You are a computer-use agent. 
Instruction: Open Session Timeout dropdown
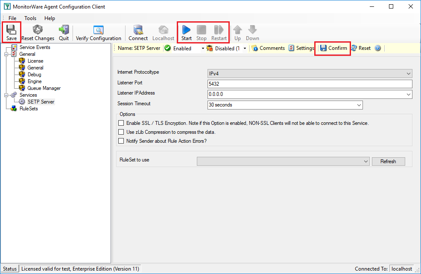point(359,105)
